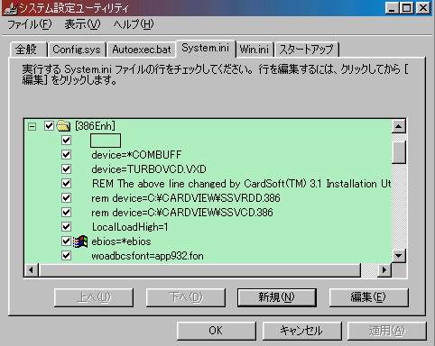This screenshot has width=435, height=346.
Task: Click the vertical scrollbar thumb
Action: point(399,152)
